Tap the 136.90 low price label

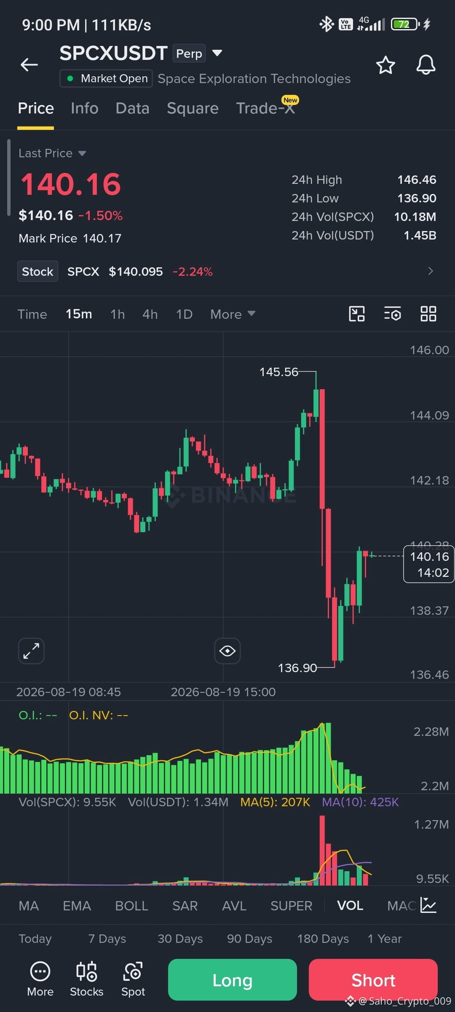click(297, 668)
